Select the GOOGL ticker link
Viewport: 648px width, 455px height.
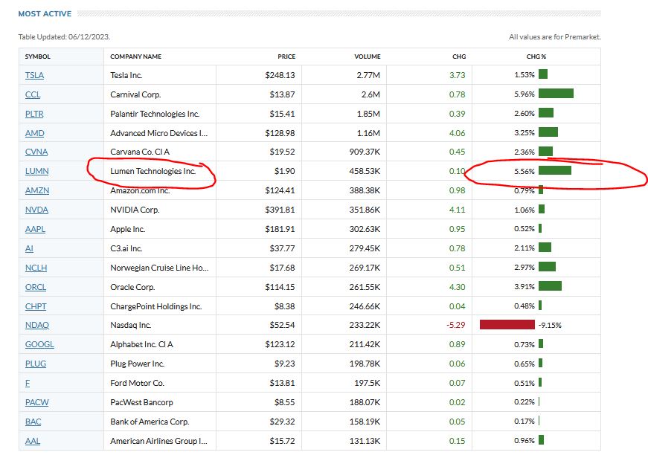tap(39, 344)
